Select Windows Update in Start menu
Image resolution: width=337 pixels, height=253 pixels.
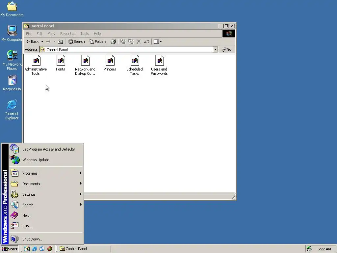point(46,160)
